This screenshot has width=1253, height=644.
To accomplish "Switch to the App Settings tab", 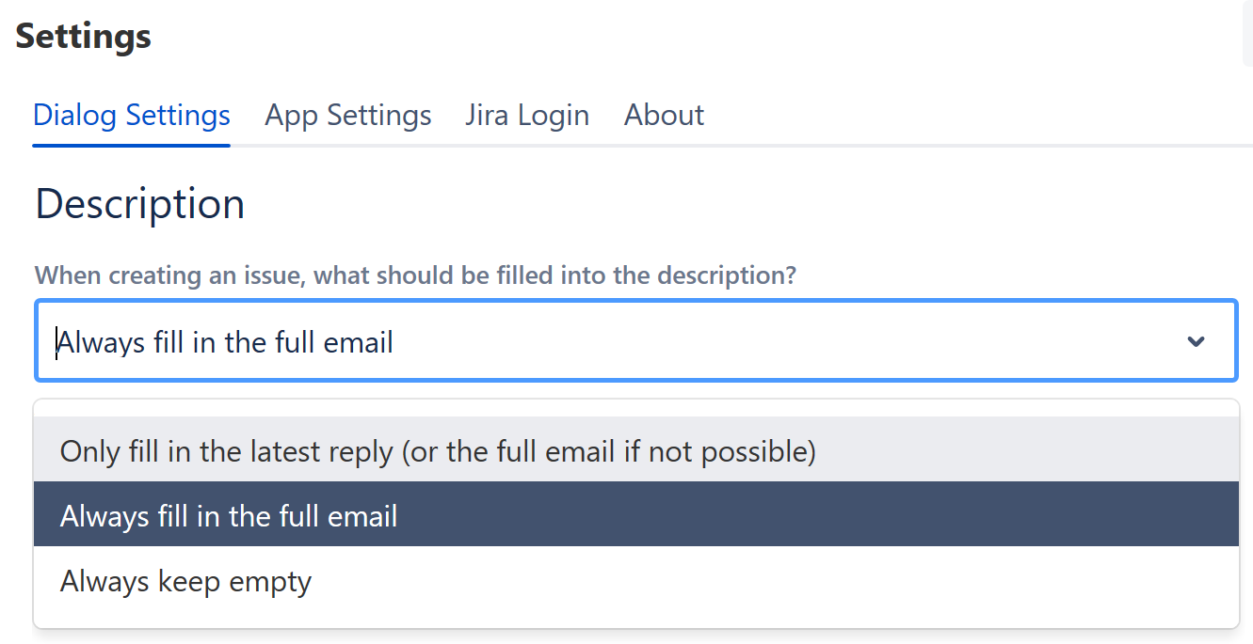I will coord(348,115).
